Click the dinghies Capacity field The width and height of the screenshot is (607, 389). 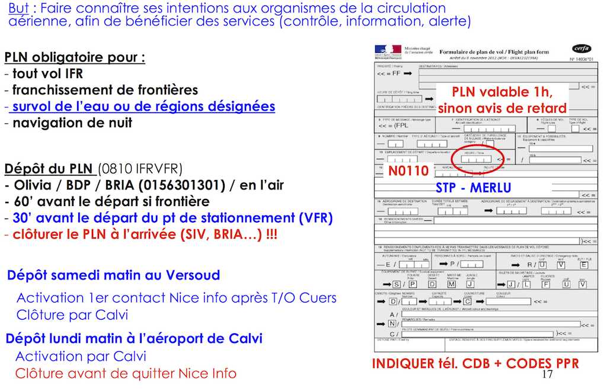[x=440, y=301]
